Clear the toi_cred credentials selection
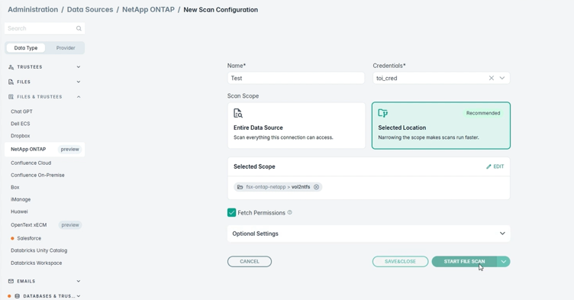574x300 pixels. 492,78
